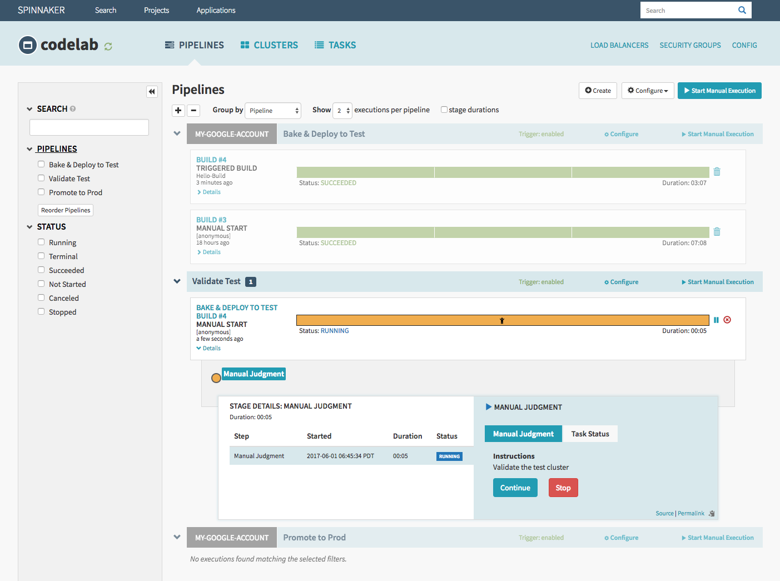
Task: Collapse Details of running Validate Test execution
Action: click(208, 348)
